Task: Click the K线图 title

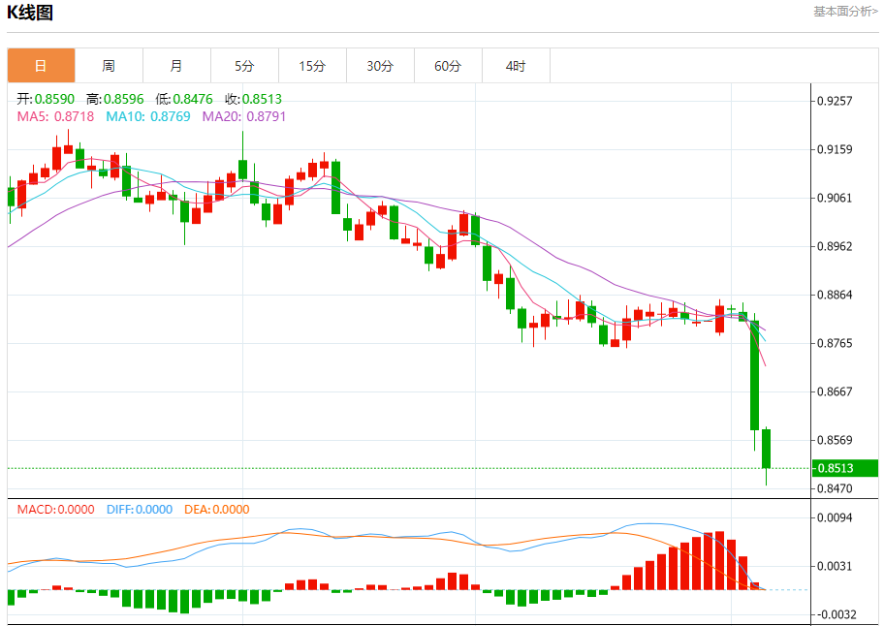Action: coord(30,13)
